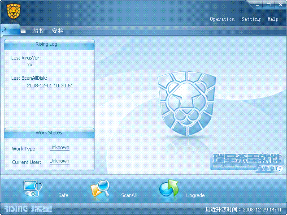The height and width of the screenshot is (215, 287).
Task: Start the Upgrade globe arrow icon
Action: click(169, 188)
